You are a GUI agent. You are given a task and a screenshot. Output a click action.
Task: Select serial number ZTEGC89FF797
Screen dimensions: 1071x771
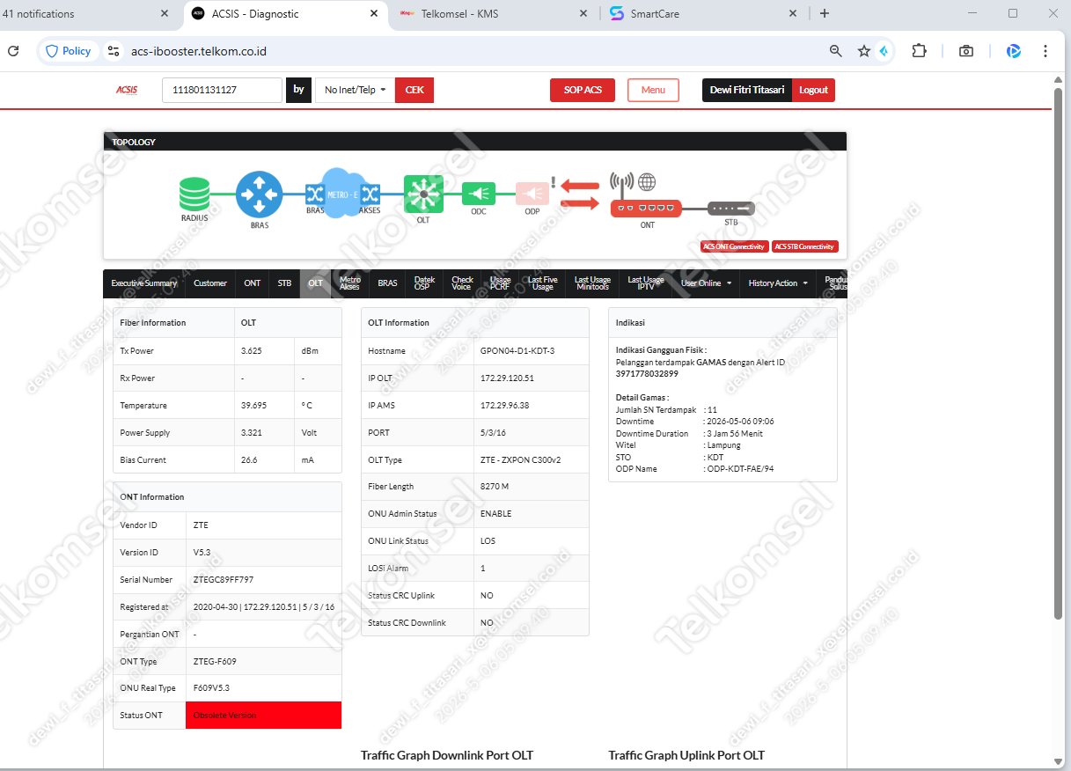[224, 580]
